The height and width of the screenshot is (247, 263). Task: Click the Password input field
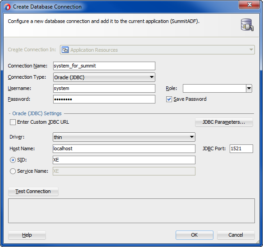click(x=104, y=99)
